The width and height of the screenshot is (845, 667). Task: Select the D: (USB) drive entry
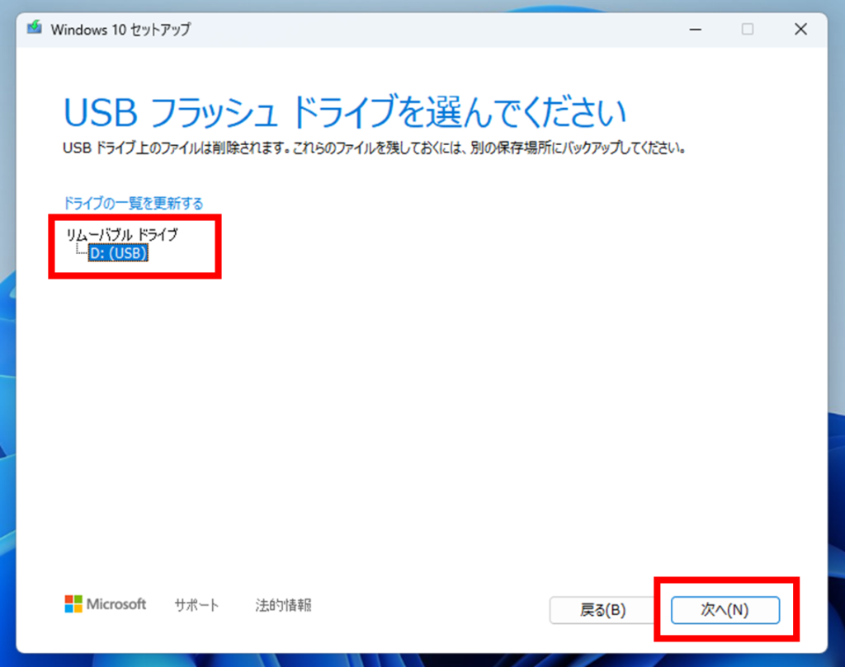[x=118, y=253]
